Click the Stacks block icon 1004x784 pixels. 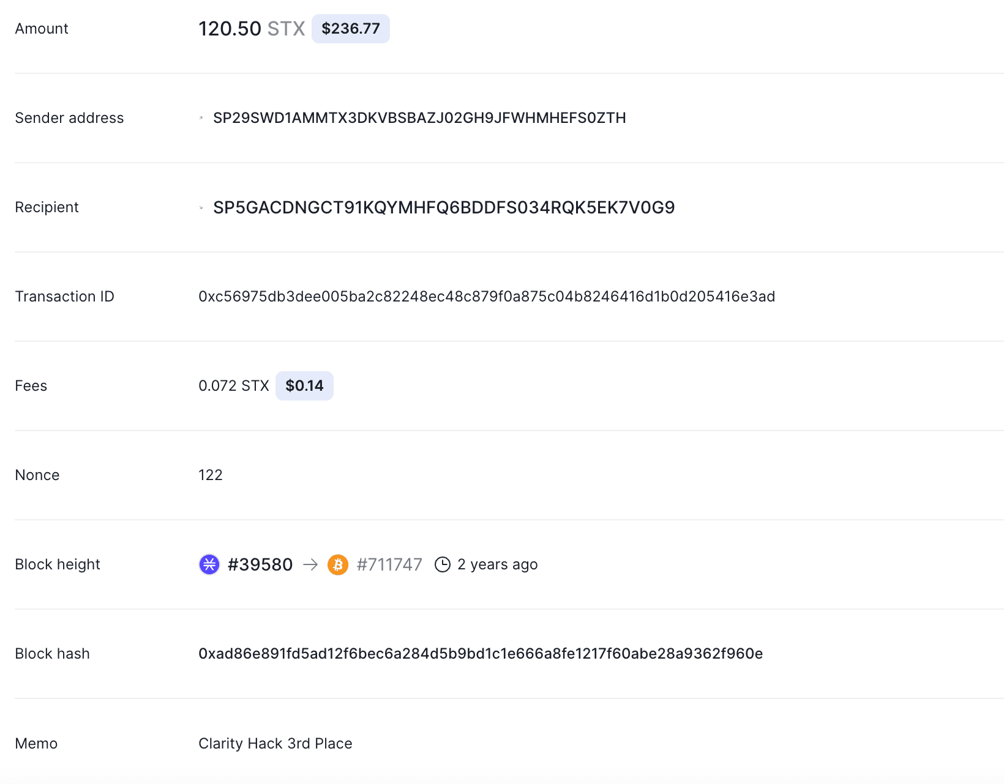[209, 564]
